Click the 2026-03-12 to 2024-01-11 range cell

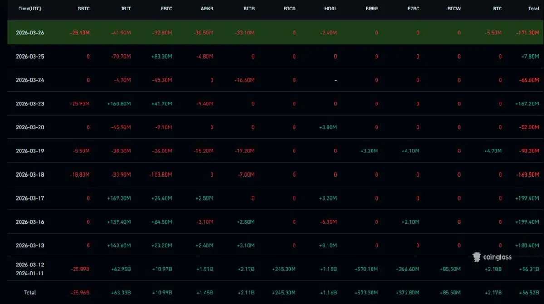pos(30,269)
